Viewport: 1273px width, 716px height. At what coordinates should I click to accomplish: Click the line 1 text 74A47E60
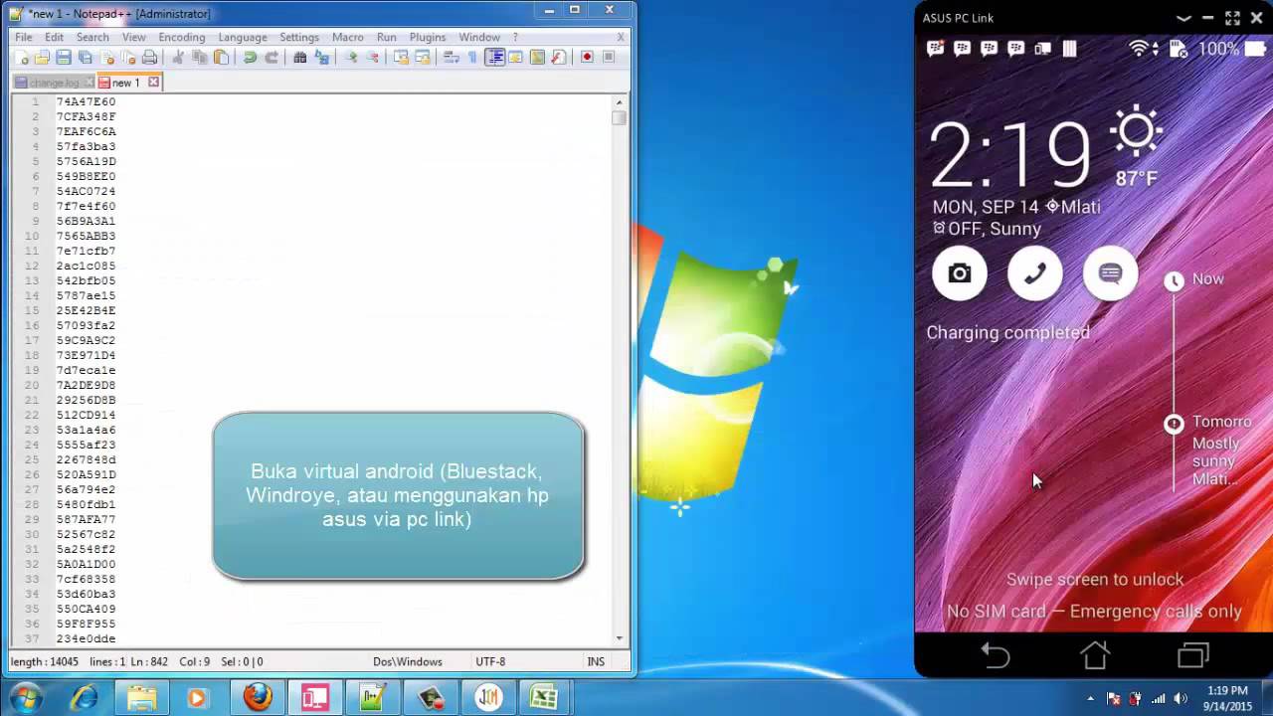86,101
